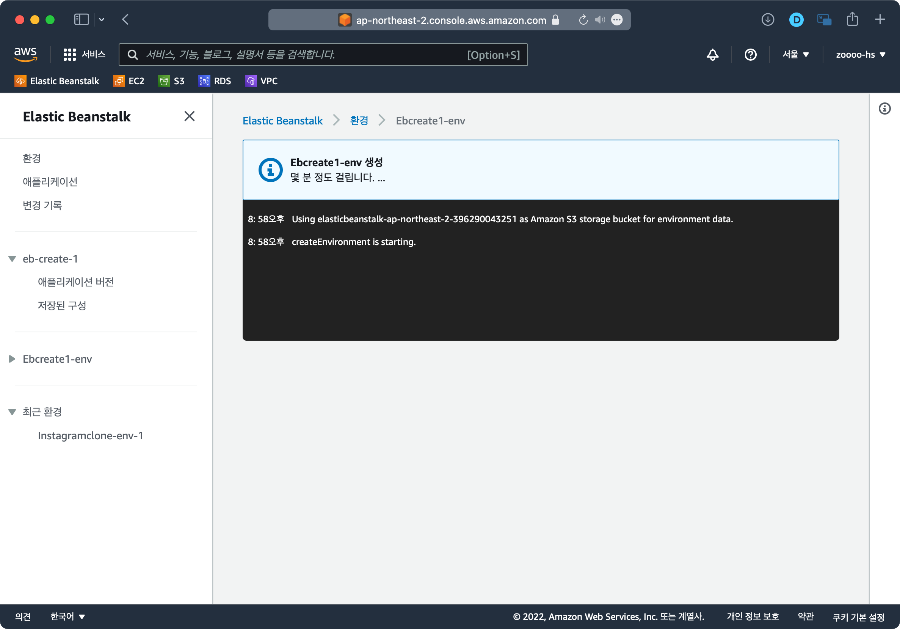The height and width of the screenshot is (629, 900).
Task: Open the notifications bell
Action: tap(712, 55)
